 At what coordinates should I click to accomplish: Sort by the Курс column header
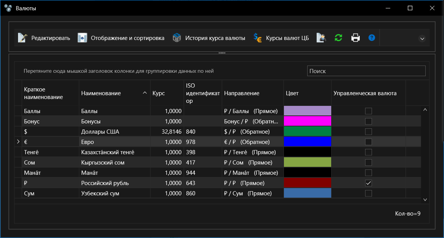pos(167,93)
